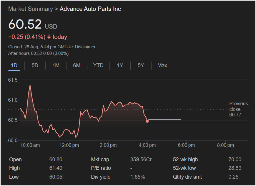Click the Mkt cap value 359.56Cr
Image resolution: width=256 pixels, height=186 pixels.
(x=141, y=159)
